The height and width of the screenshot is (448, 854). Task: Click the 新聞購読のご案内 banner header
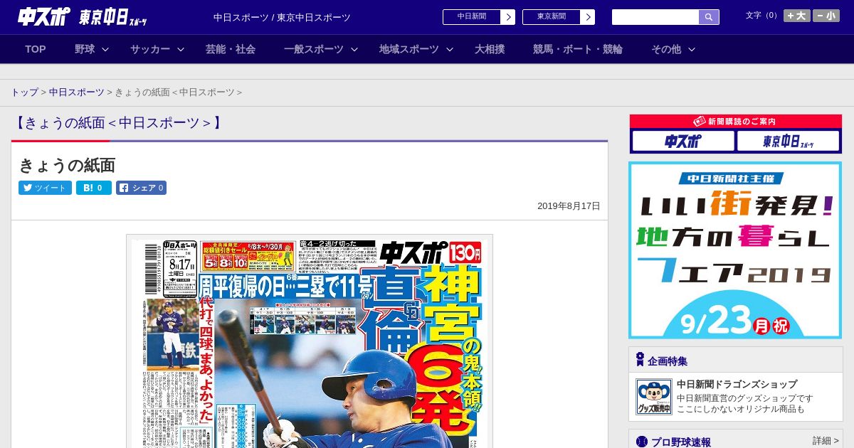pyautogui.click(x=735, y=122)
